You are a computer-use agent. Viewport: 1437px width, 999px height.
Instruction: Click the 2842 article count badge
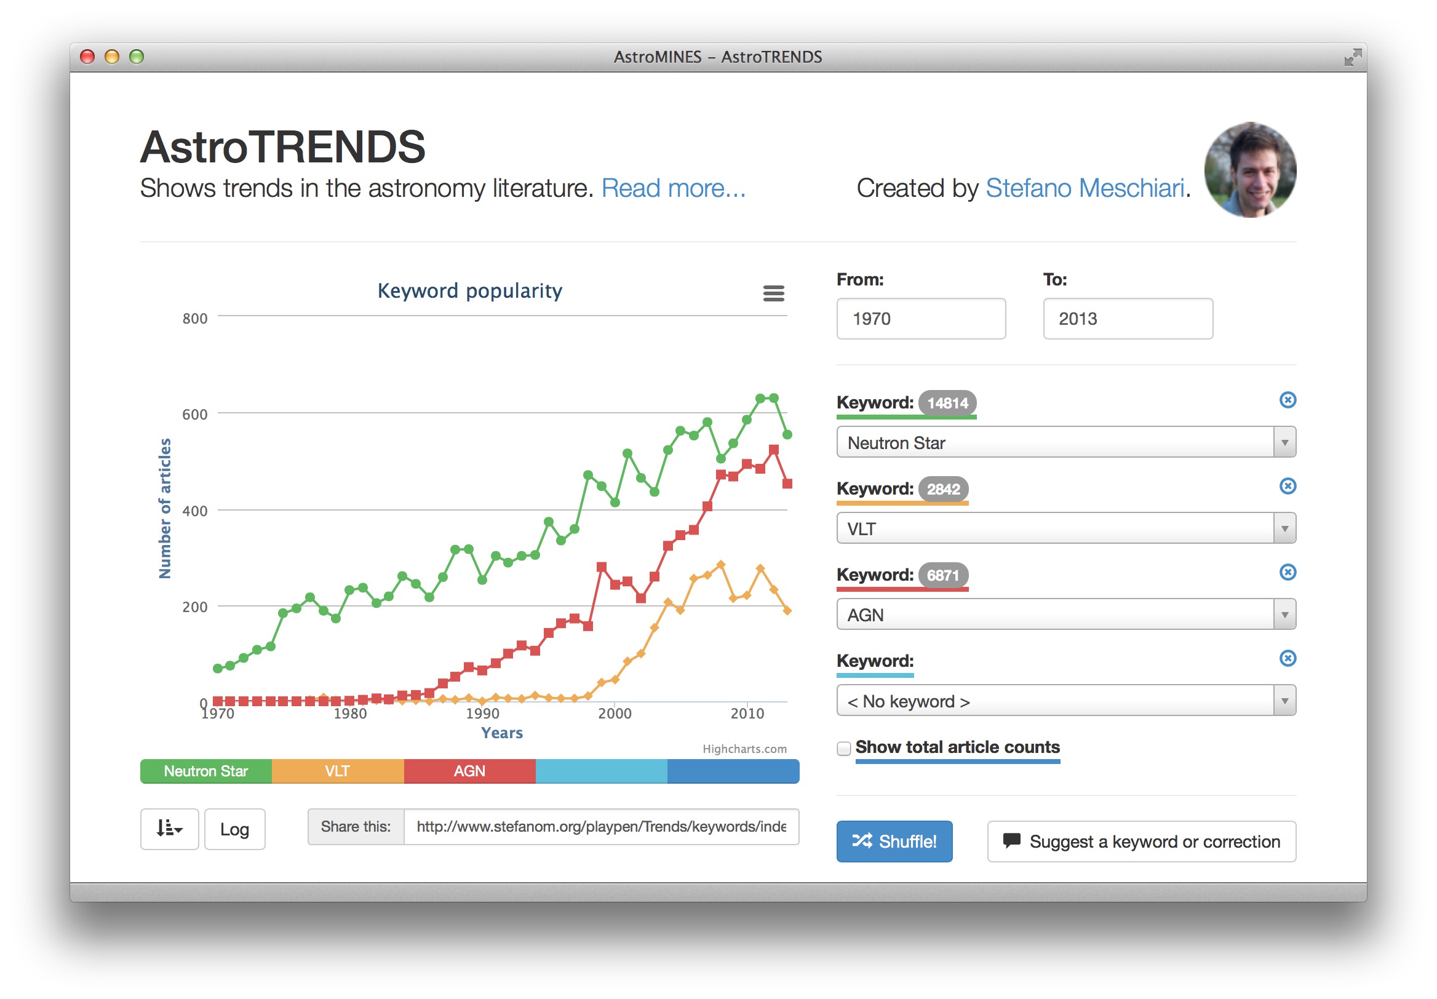point(943,489)
